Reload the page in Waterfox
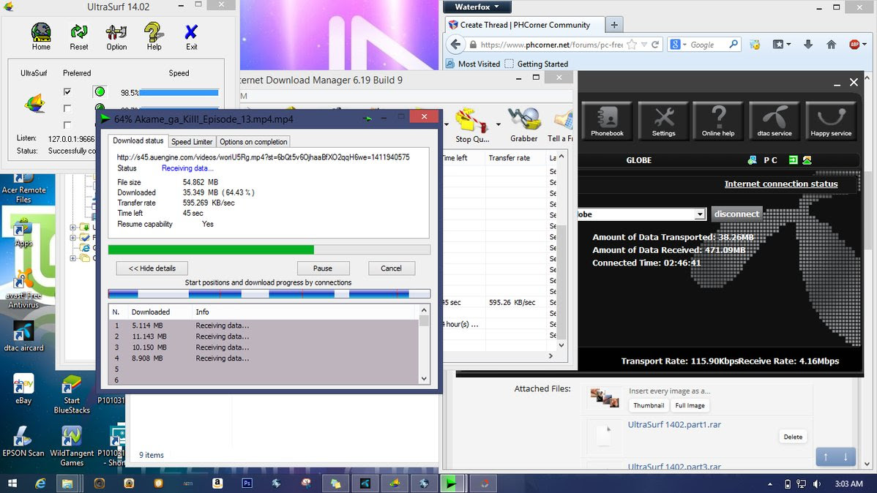Image resolution: width=877 pixels, height=493 pixels. [655, 45]
